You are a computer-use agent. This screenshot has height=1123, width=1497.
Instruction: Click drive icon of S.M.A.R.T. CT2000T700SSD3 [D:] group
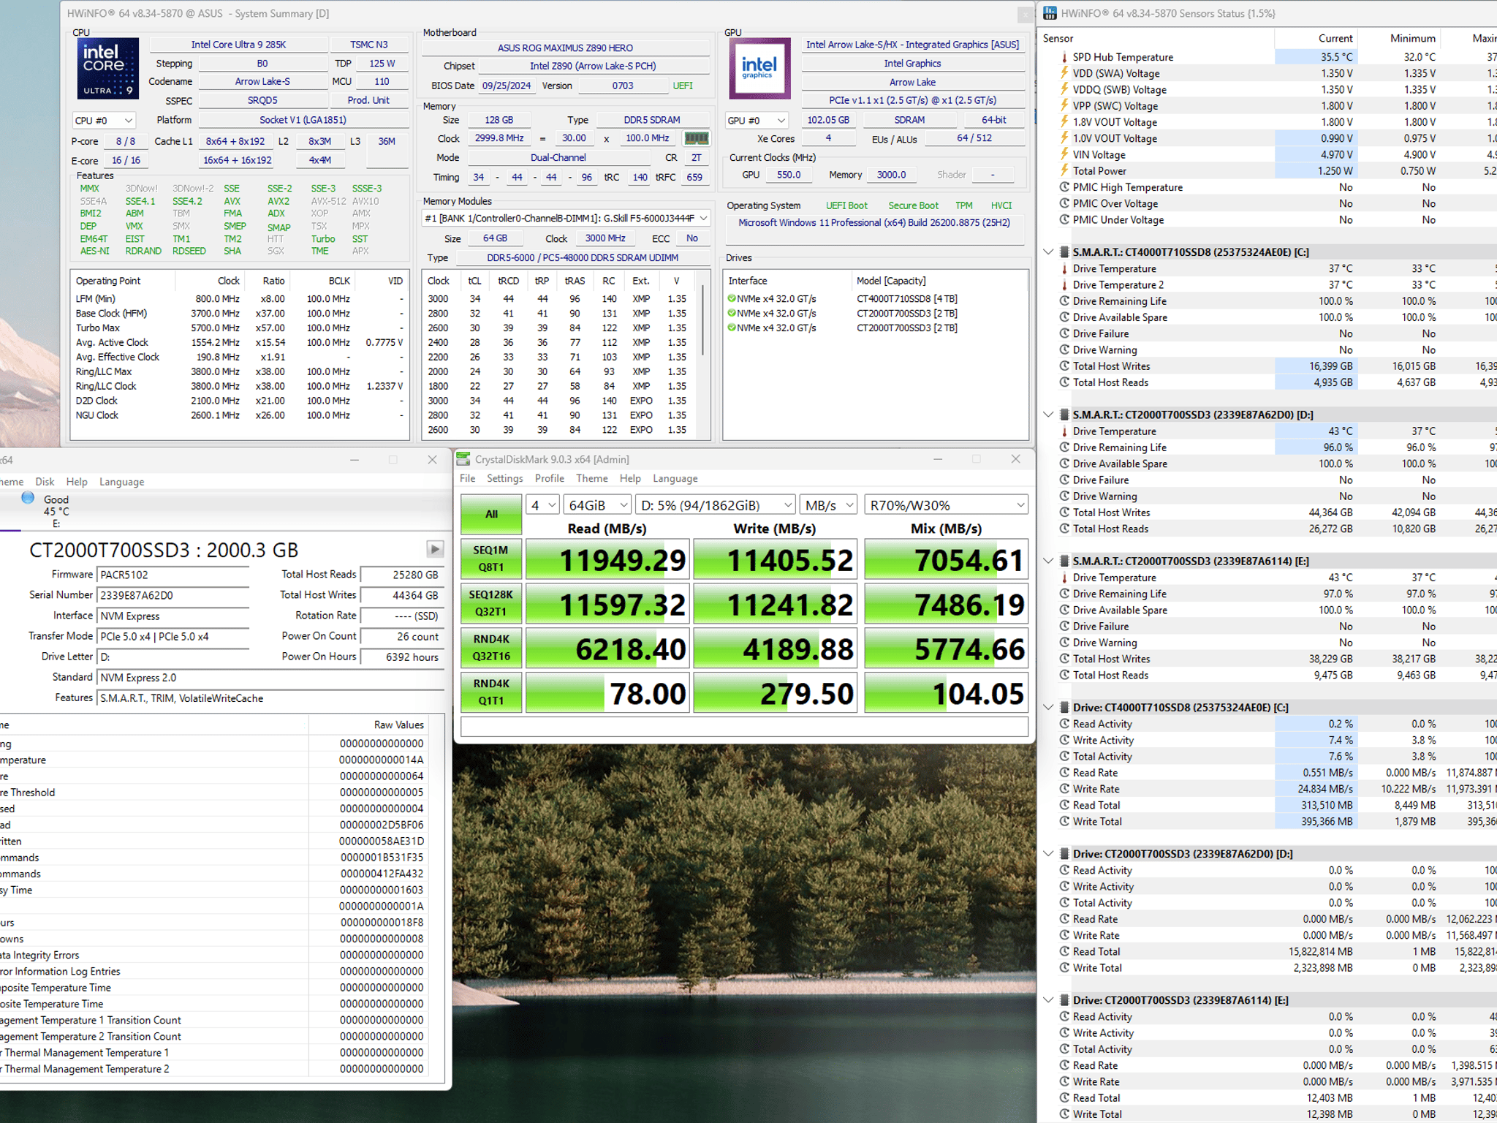click(1064, 415)
